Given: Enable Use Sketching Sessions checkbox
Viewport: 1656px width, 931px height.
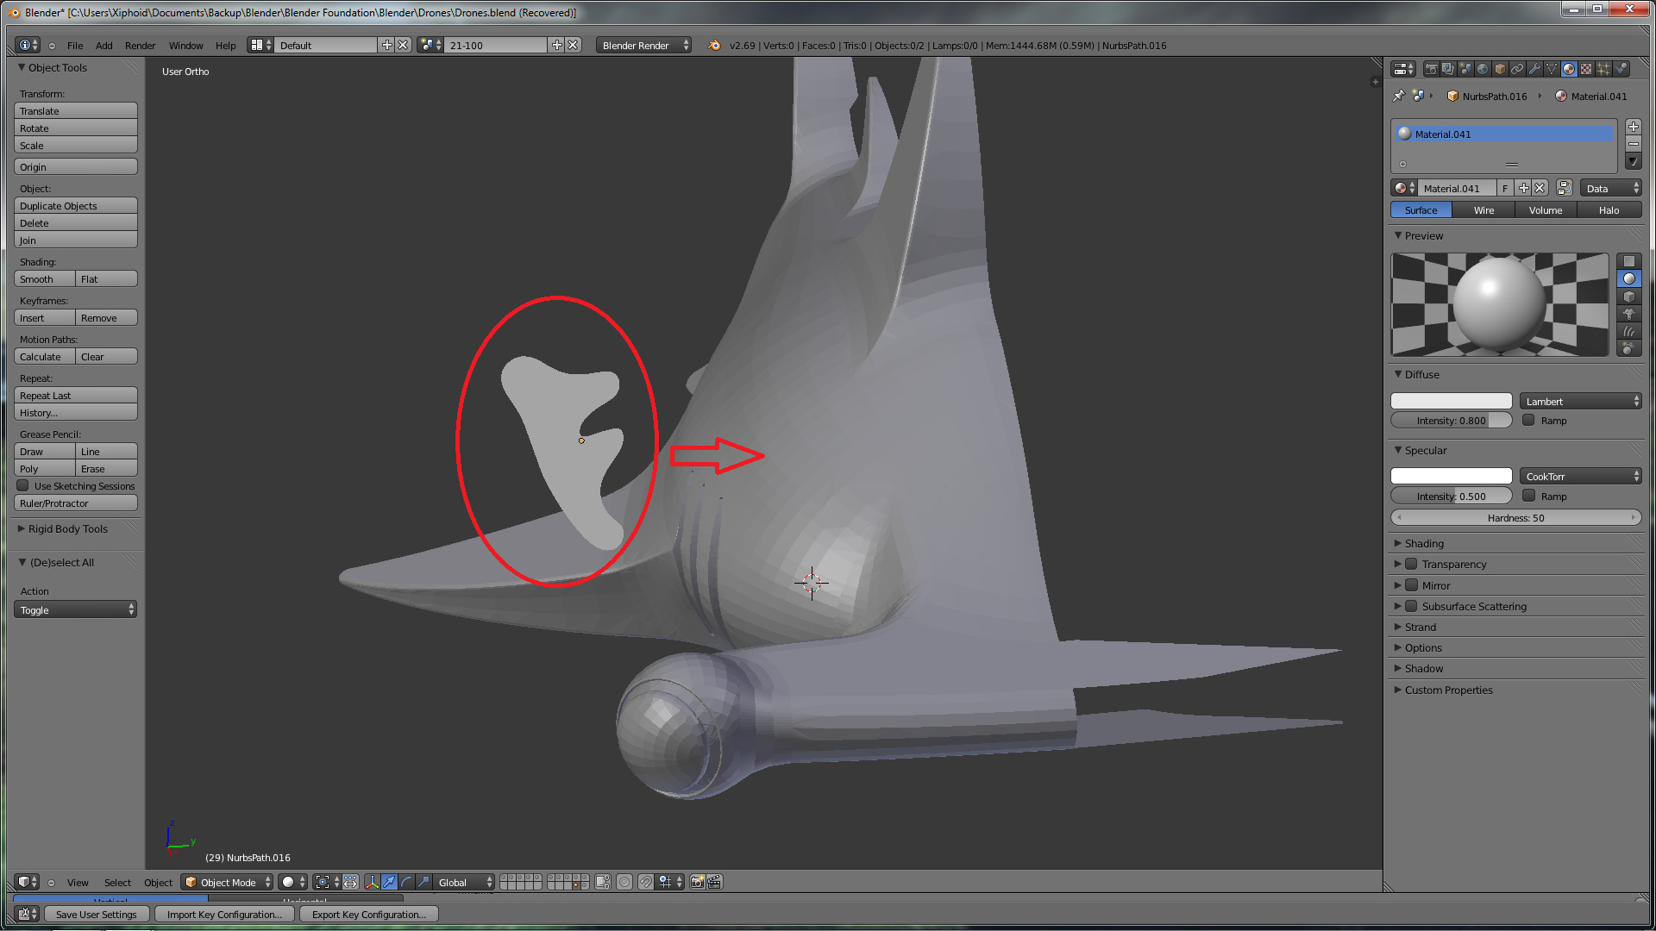Looking at the screenshot, I should [x=23, y=486].
